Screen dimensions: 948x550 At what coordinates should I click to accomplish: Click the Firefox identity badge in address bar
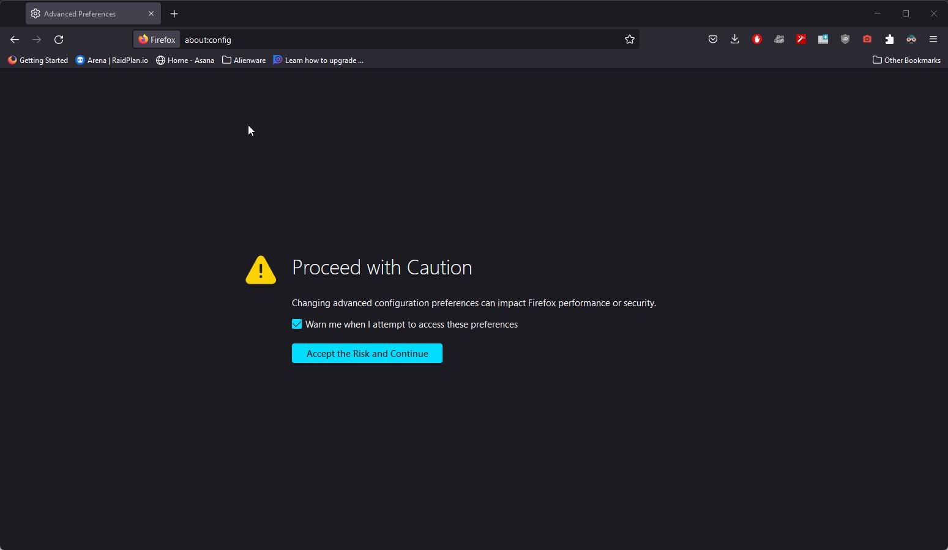tap(157, 40)
